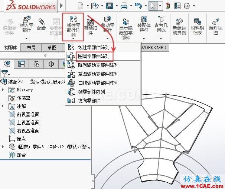Click the Print icon
Screen dimensions: 225x189
point(124,6)
